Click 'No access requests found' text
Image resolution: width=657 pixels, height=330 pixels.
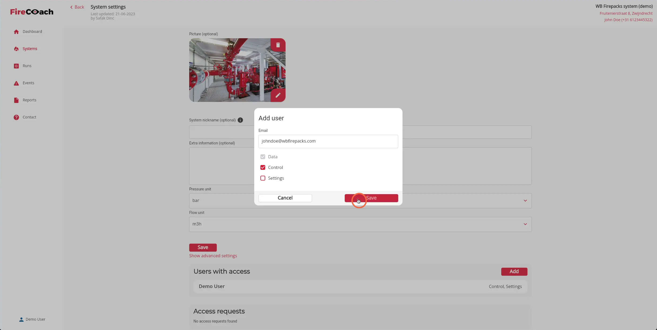point(215,321)
